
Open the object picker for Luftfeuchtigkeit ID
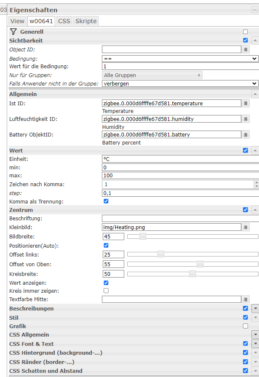pos(246,119)
